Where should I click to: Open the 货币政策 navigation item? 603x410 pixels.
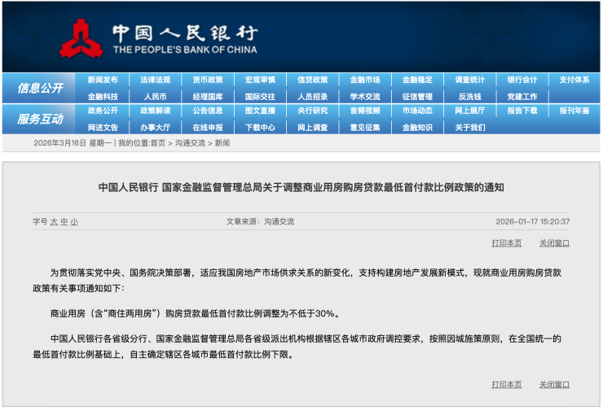(208, 80)
